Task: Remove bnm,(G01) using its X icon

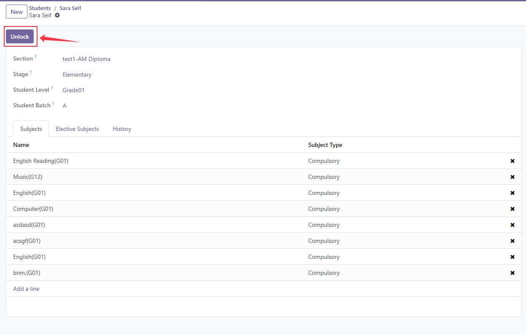Action: click(513, 273)
